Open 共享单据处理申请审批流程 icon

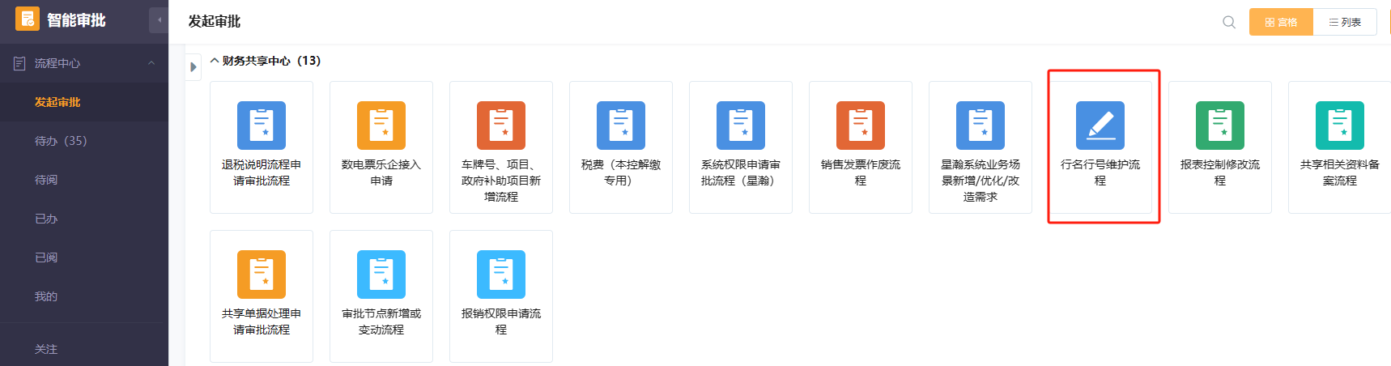(x=262, y=274)
